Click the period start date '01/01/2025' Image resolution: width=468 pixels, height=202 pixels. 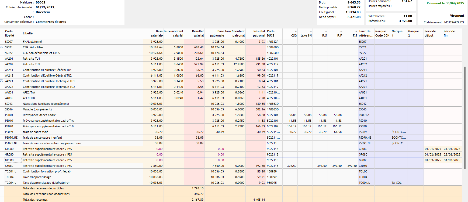[x=433, y=149]
